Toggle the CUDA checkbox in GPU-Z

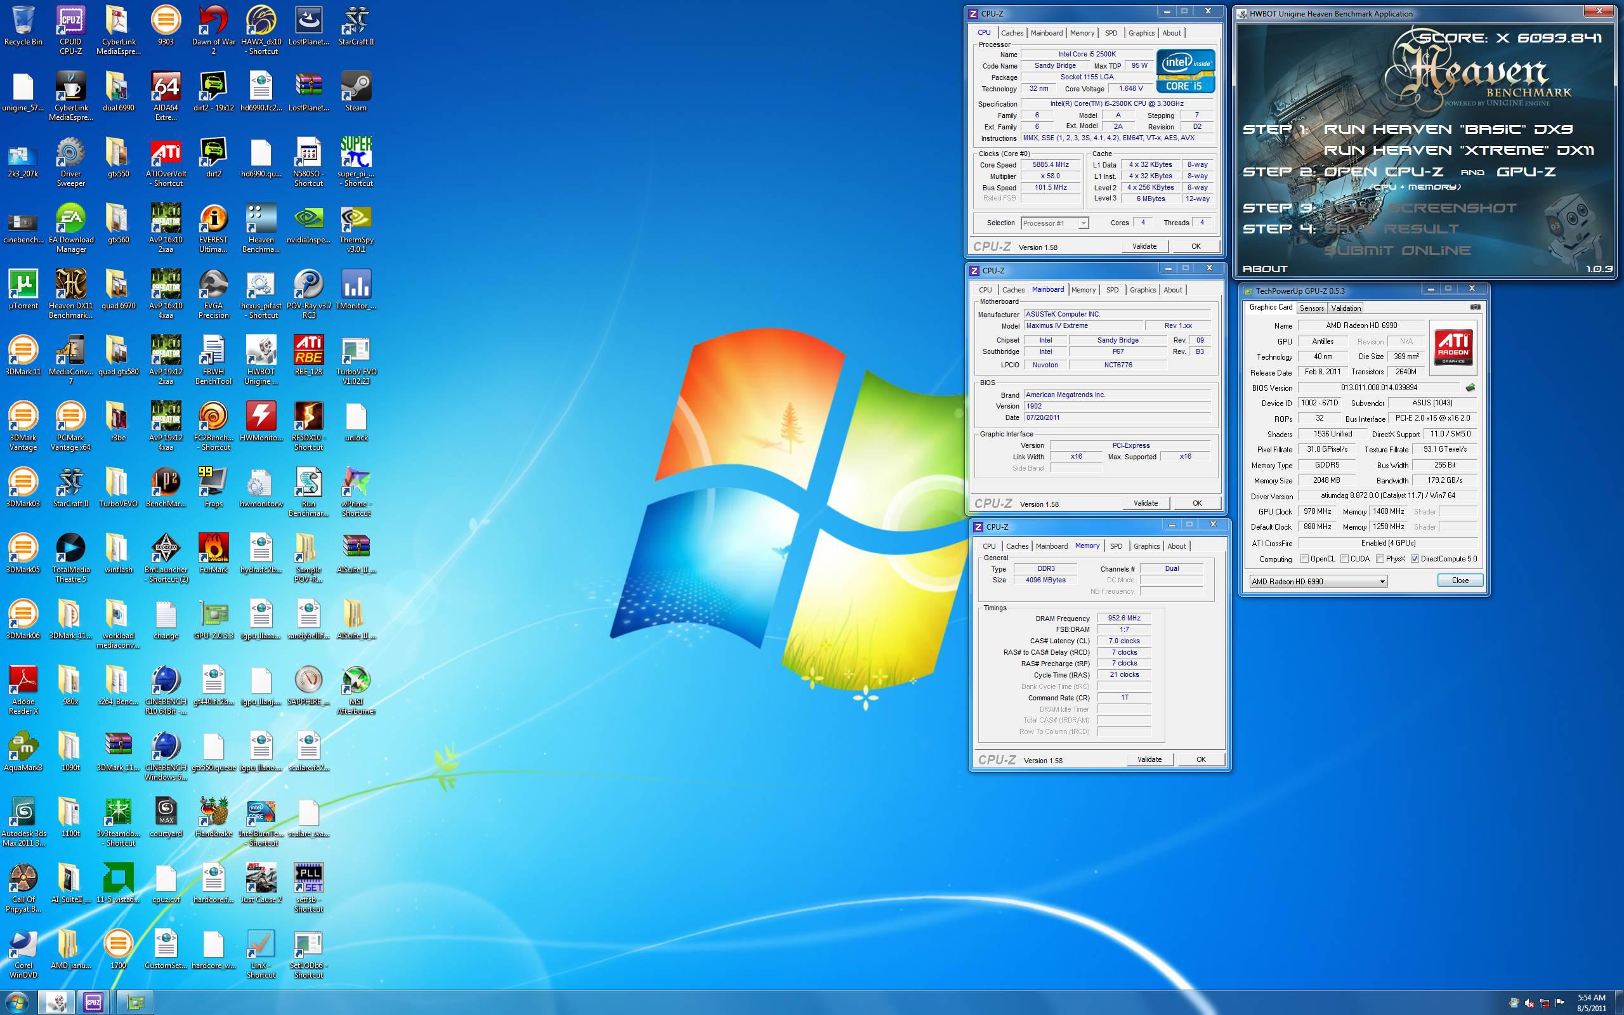1345,558
